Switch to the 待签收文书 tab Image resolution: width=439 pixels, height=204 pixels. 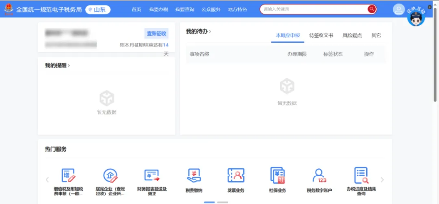tap(321, 35)
